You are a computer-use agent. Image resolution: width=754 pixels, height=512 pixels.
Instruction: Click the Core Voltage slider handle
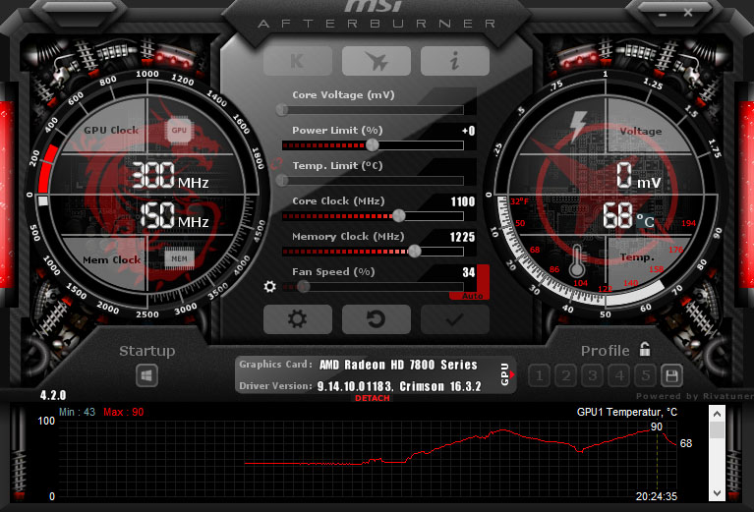coord(282,110)
